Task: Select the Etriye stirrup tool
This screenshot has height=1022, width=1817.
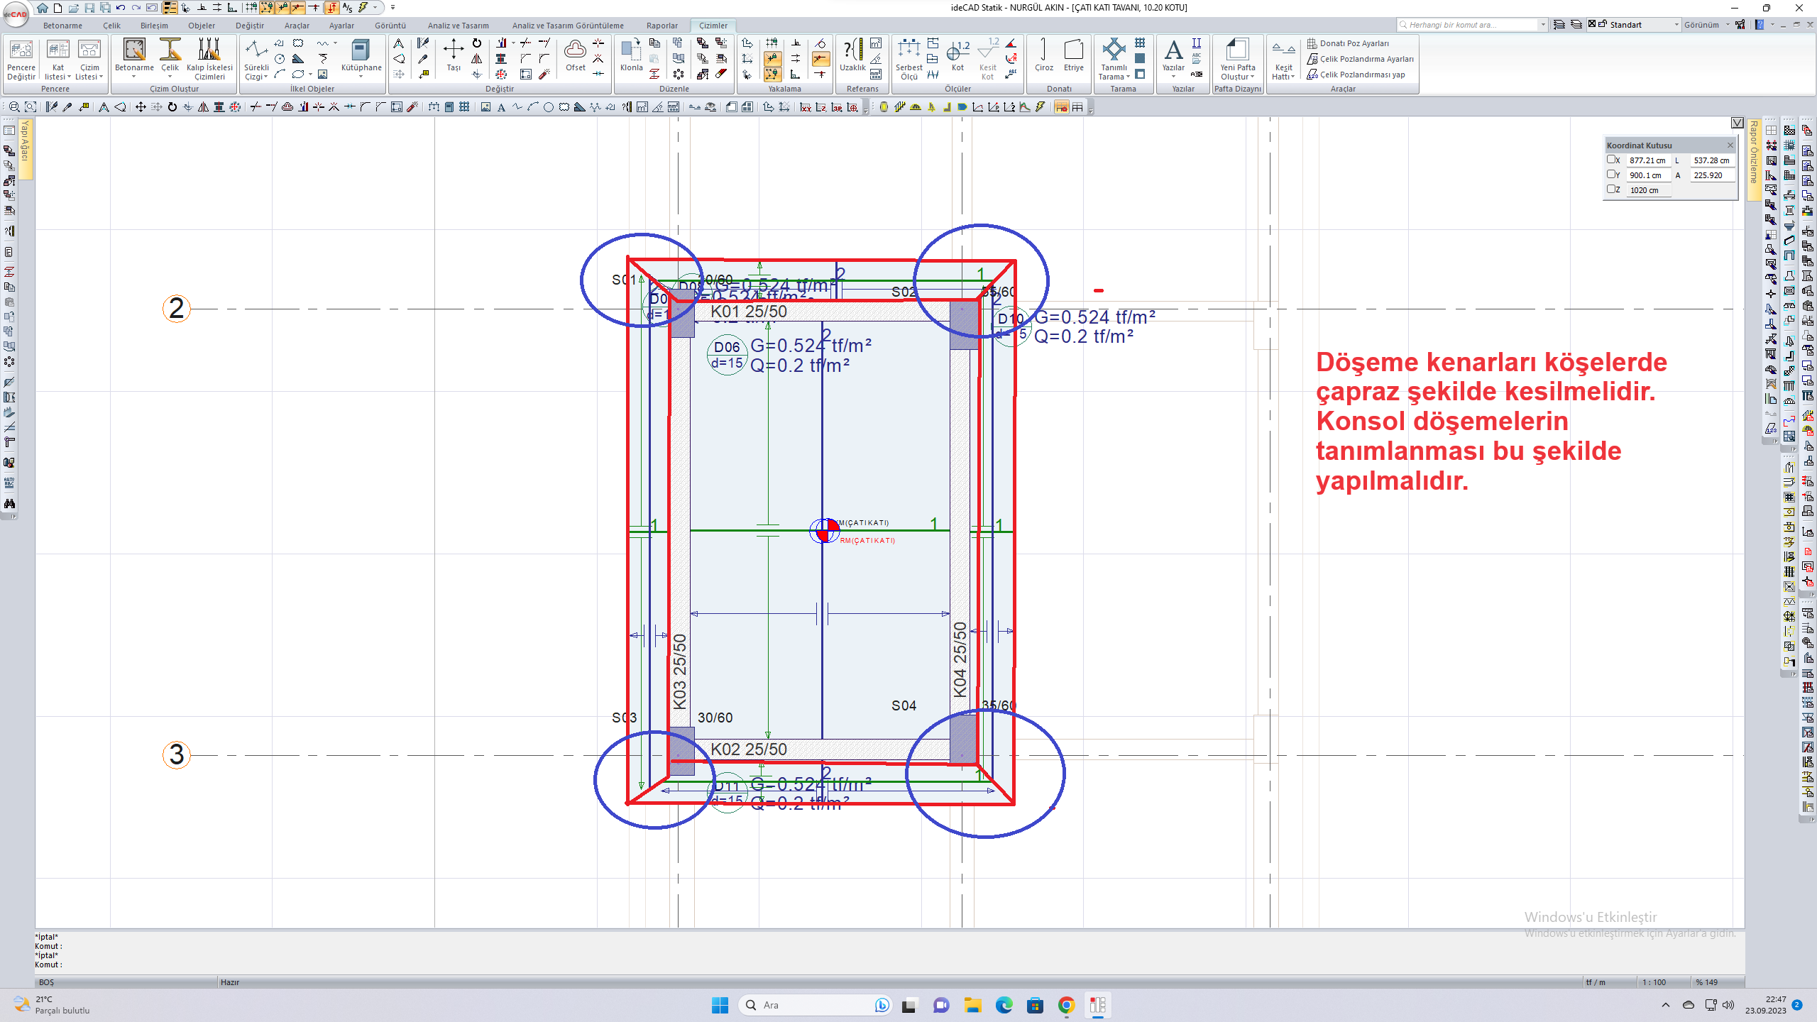Action: pyautogui.click(x=1074, y=55)
